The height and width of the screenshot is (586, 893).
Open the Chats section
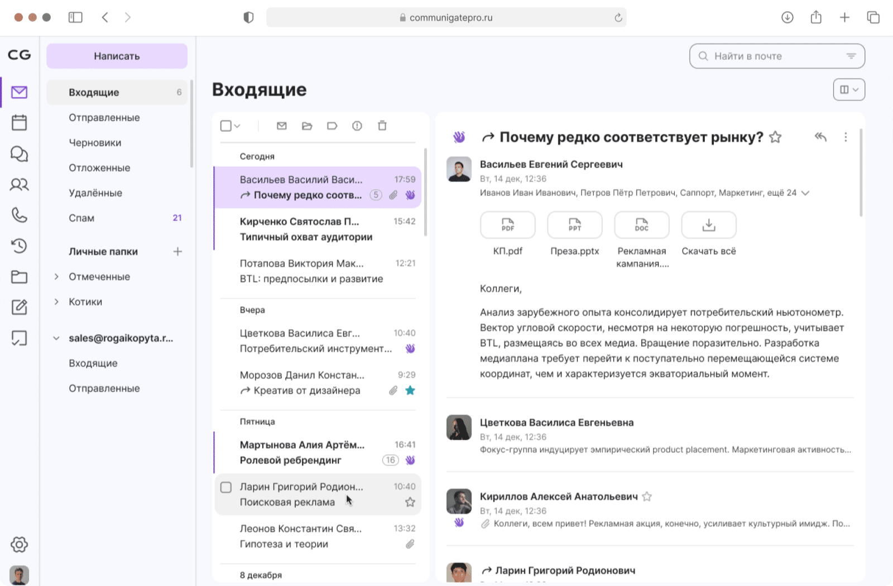(19, 153)
